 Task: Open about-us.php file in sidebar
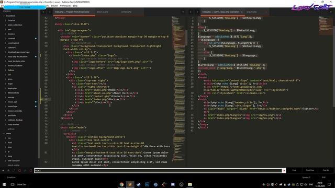coord(14,165)
